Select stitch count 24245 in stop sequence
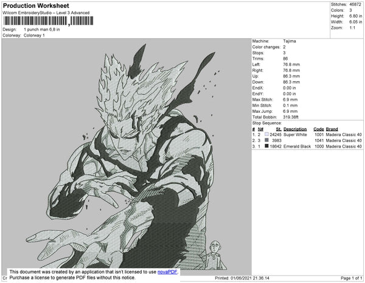This screenshot has height=283, width=365. pyautogui.click(x=276, y=135)
